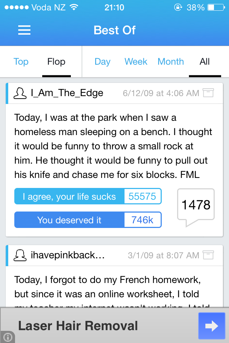This screenshot has width=229, height=343.
Task: Select the All time filter
Action: click(x=205, y=61)
